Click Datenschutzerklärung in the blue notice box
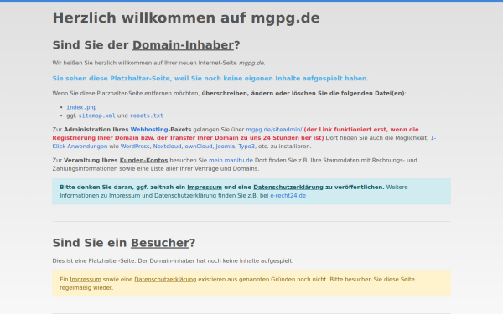Image resolution: width=503 pixels, height=314 pixels. tap(288, 187)
